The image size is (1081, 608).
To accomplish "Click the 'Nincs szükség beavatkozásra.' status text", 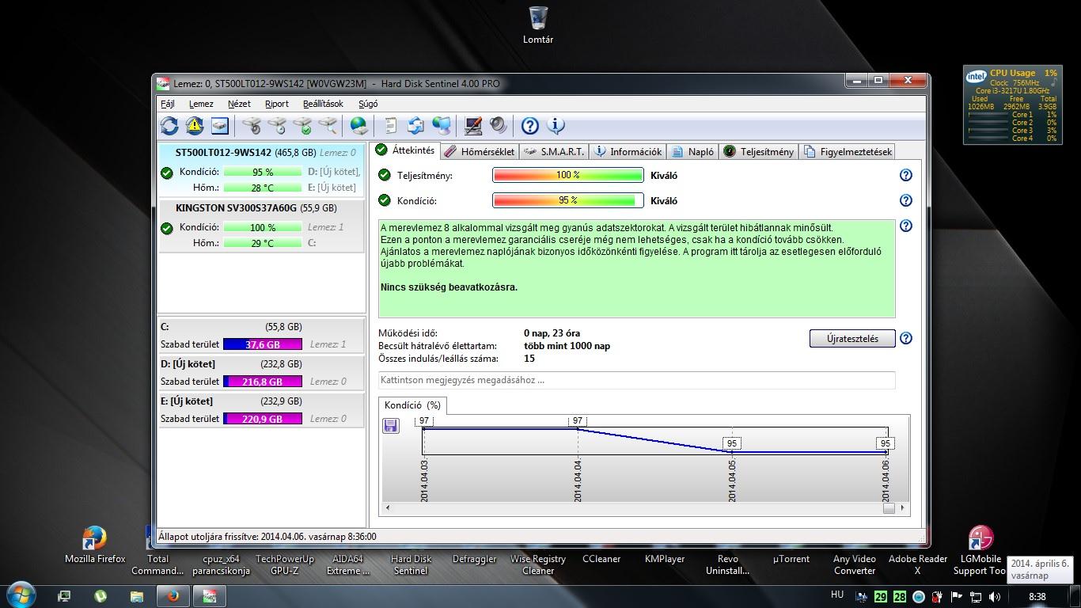I will [x=449, y=287].
